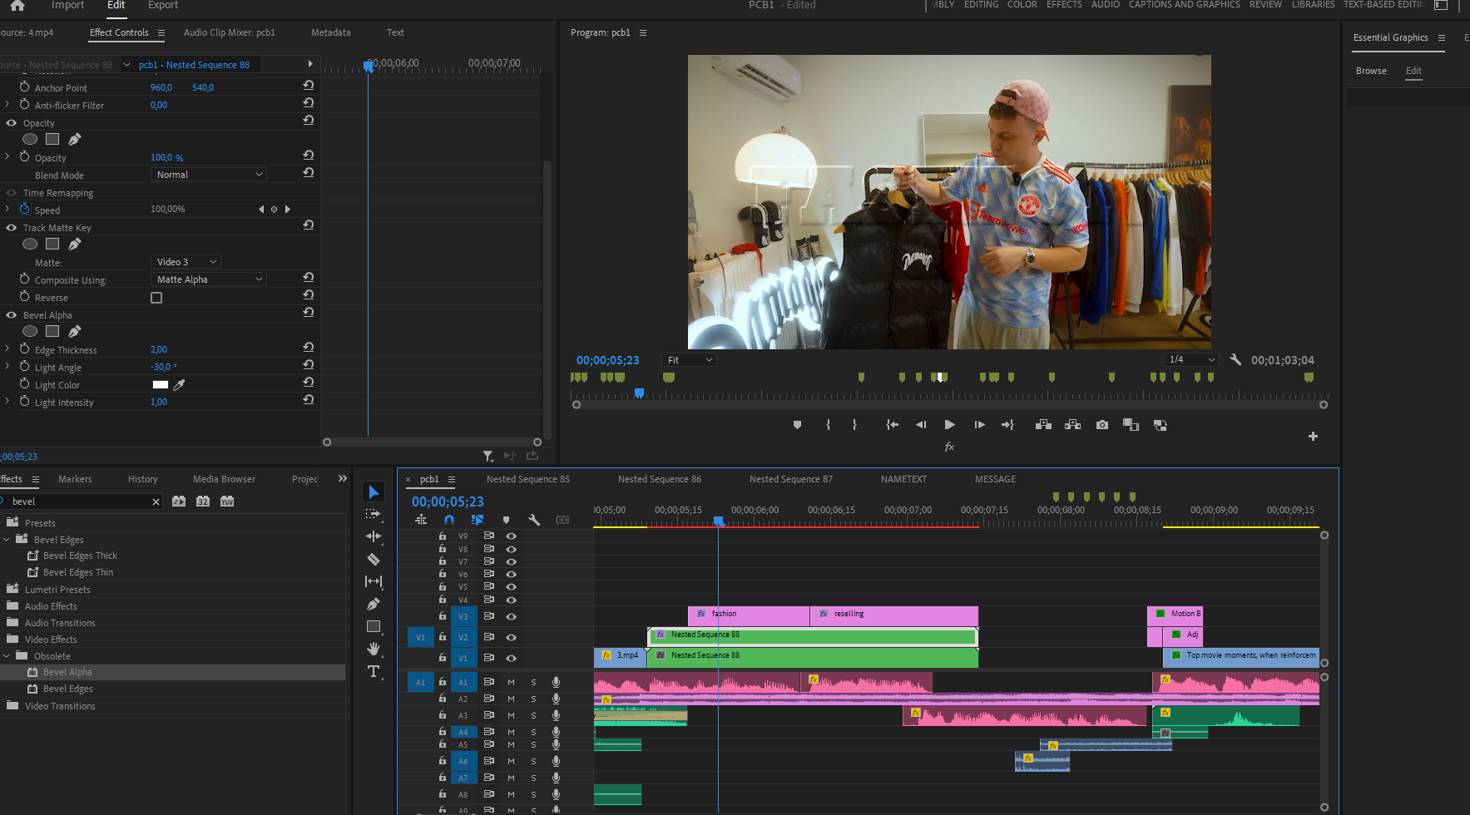Clear the bevel search text

[x=156, y=501]
